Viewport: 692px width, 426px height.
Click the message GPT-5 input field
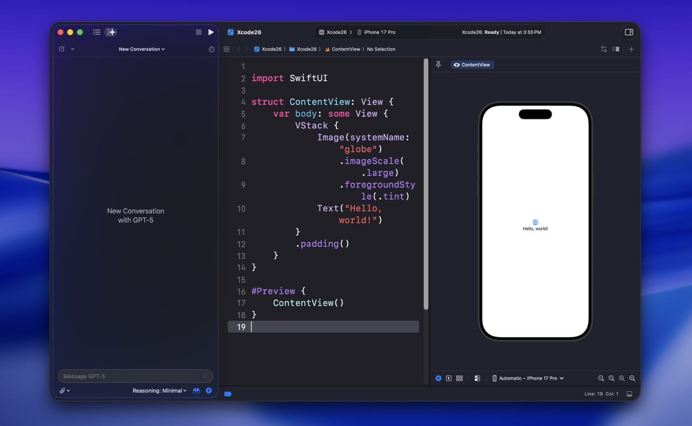tap(135, 376)
